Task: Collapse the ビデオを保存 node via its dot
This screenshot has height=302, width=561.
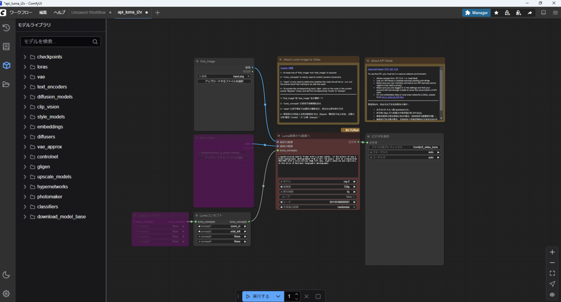Action: 368,136
